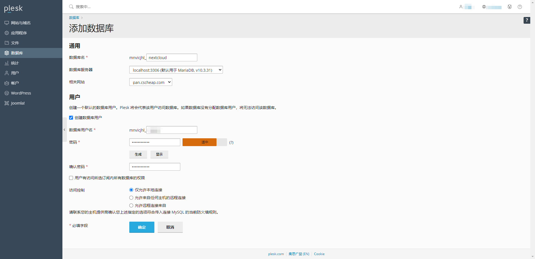Click the 数据库名 nextcloud input field
This screenshot has height=259, width=535.
tap(172, 57)
